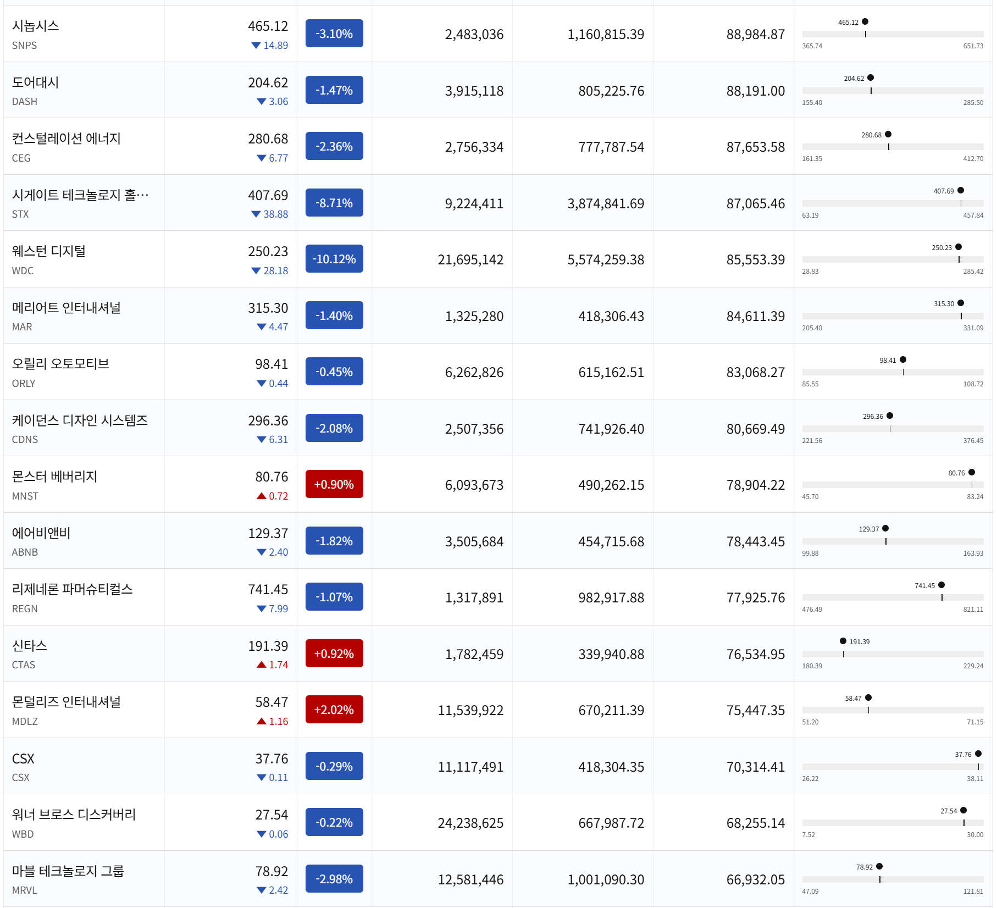Click the 52-week range bar for CSX
This screenshot has height=908, width=997.
click(x=893, y=767)
